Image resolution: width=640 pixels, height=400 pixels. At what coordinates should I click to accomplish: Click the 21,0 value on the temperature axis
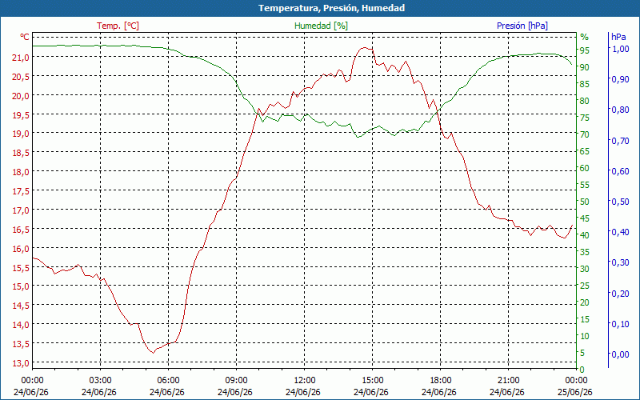(21, 58)
